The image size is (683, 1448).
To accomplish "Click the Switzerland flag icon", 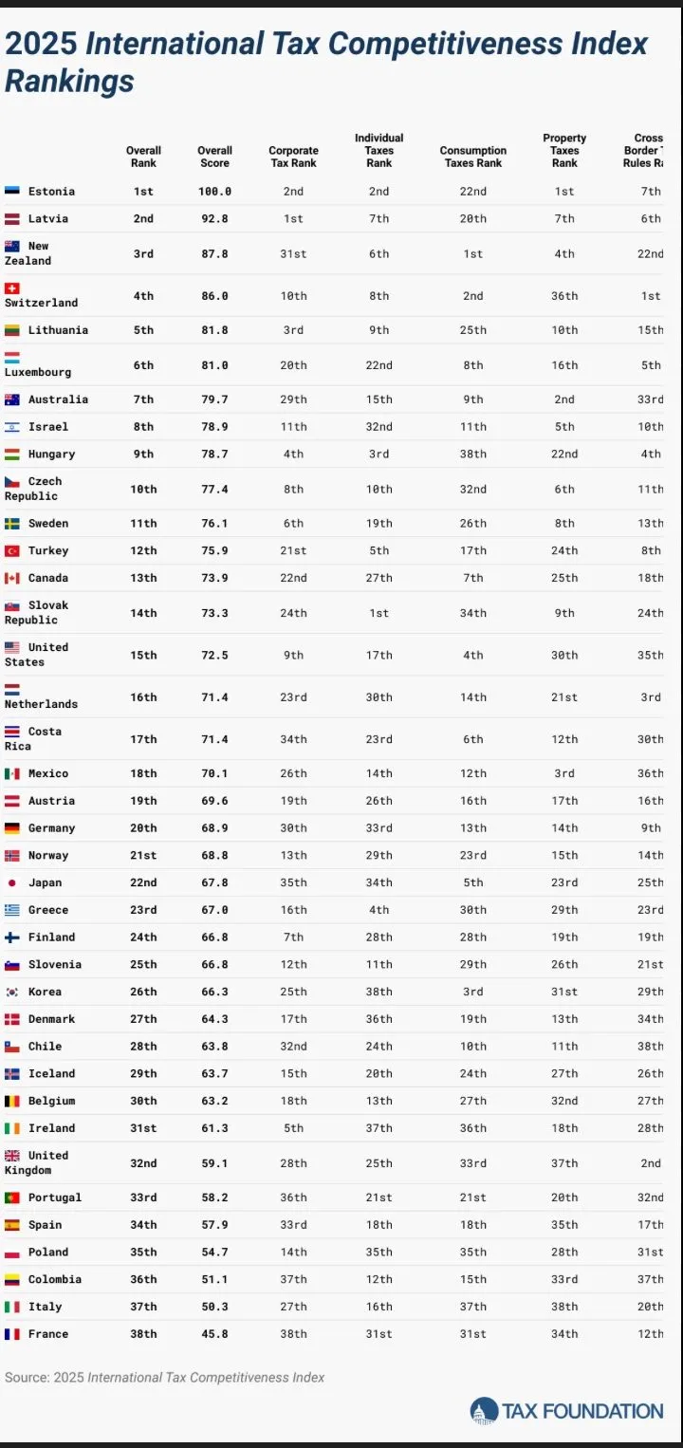I will coord(12,288).
